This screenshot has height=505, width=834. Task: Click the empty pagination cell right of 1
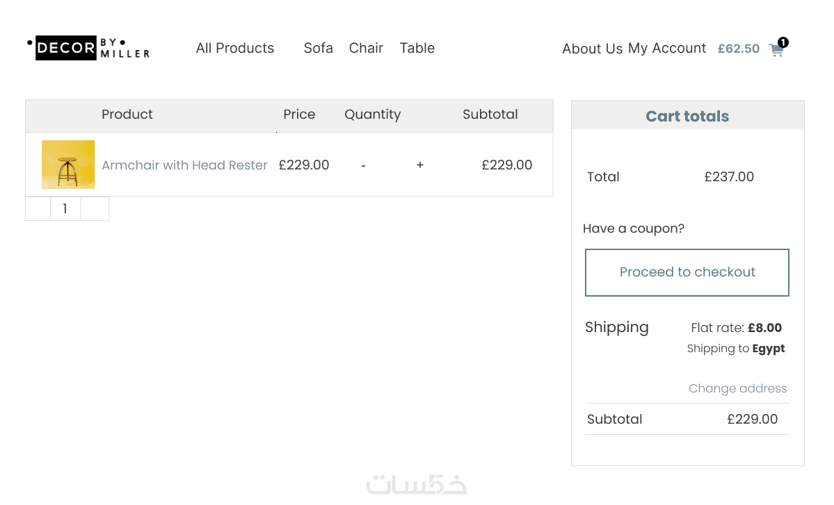click(95, 208)
